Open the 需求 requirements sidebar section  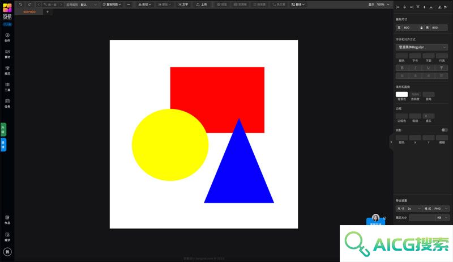pos(7,237)
